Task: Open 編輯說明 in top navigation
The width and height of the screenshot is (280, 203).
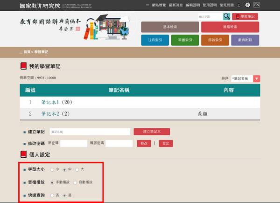Action: click(193, 5)
